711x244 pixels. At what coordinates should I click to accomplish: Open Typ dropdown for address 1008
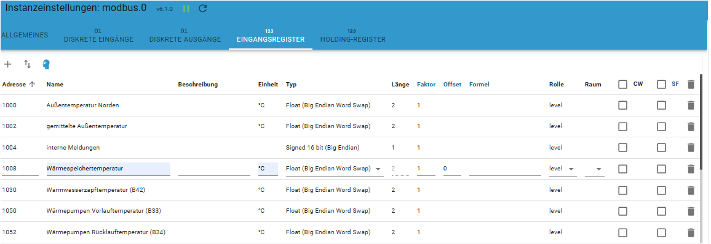tap(335, 169)
